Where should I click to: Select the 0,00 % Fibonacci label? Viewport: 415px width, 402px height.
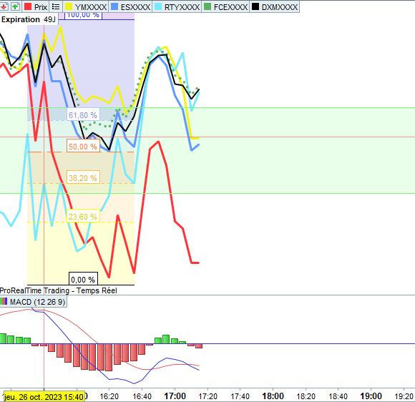[84, 280]
